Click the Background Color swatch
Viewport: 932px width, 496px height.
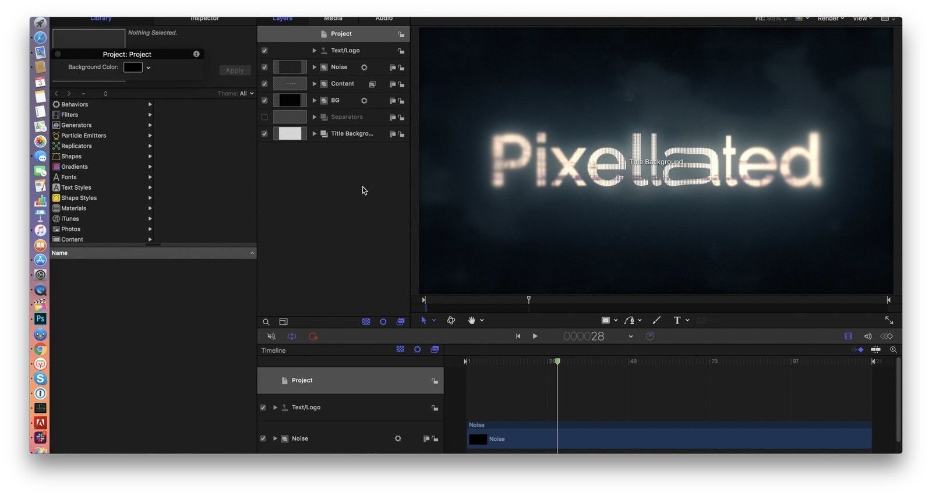133,68
